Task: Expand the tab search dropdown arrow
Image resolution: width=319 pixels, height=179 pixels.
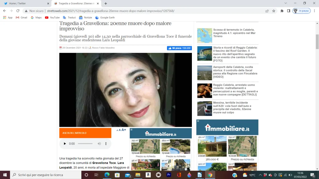Action: click(286, 3)
